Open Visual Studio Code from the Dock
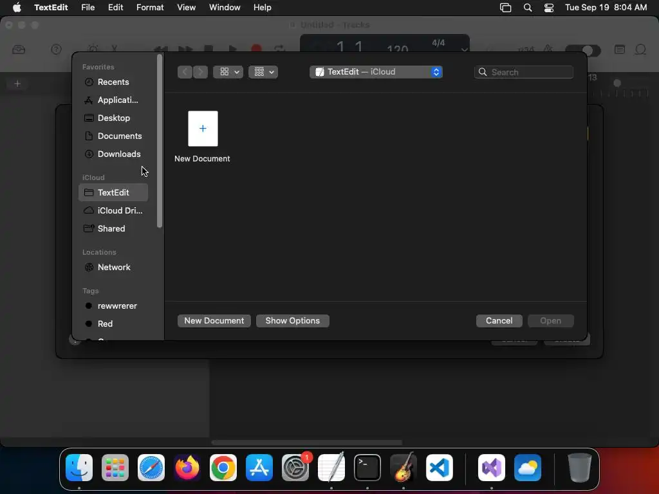The height and width of the screenshot is (494, 659). click(440, 468)
